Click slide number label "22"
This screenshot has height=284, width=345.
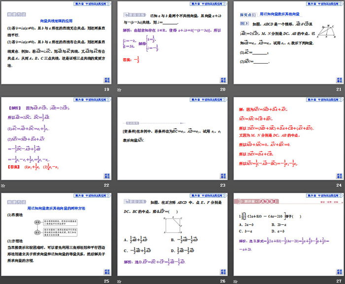(x=106, y=185)
